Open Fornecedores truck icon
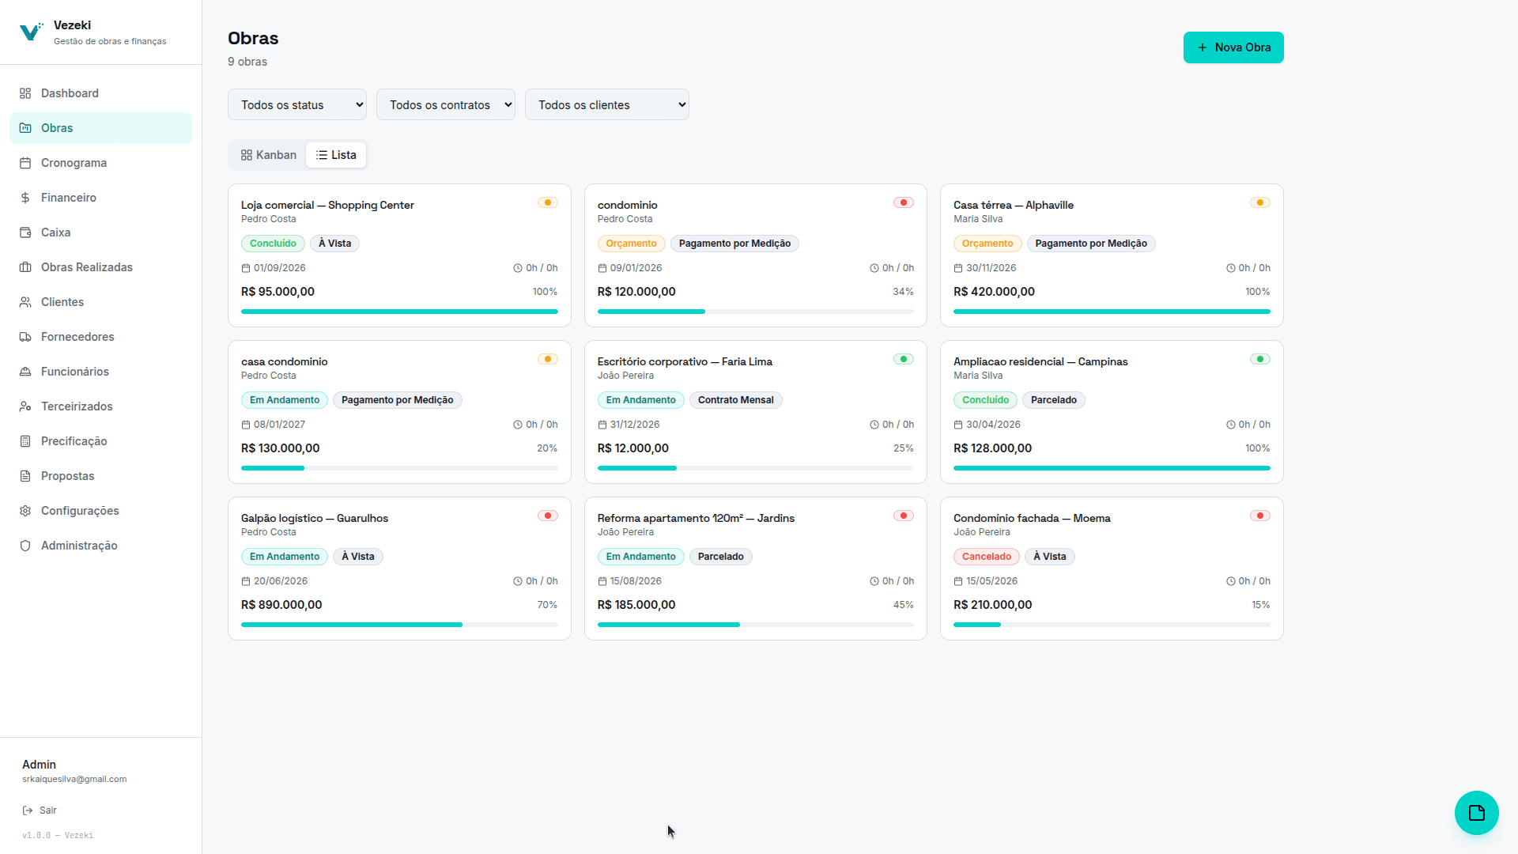Image resolution: width=1518 pixels, height=854 pixels. (x=25, y=337)
